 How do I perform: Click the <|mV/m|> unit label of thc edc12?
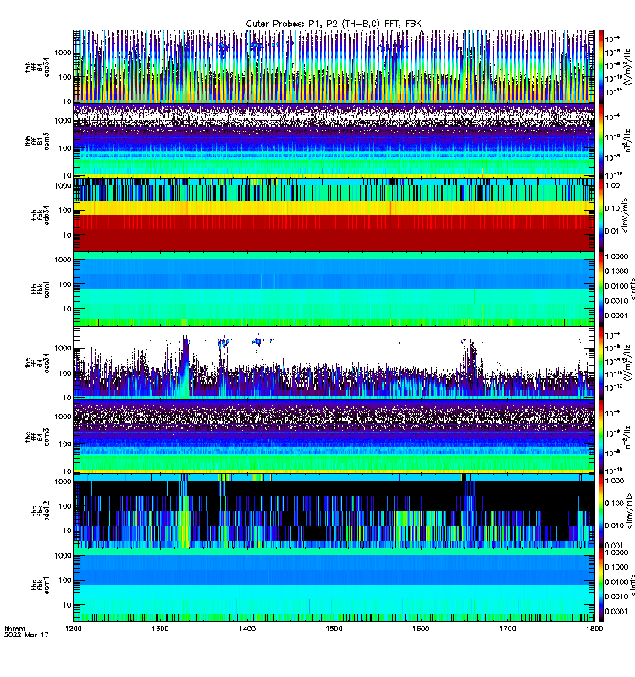click(628, 511)
